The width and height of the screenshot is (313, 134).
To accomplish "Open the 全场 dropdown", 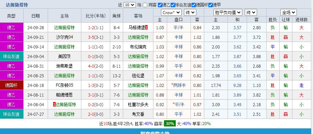I will click(288, 13).
